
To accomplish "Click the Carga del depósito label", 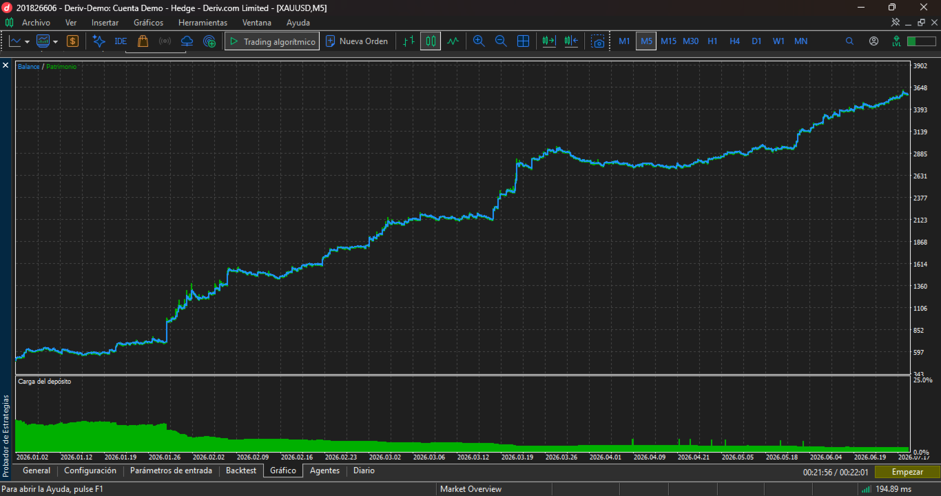I will click(45, 381).
